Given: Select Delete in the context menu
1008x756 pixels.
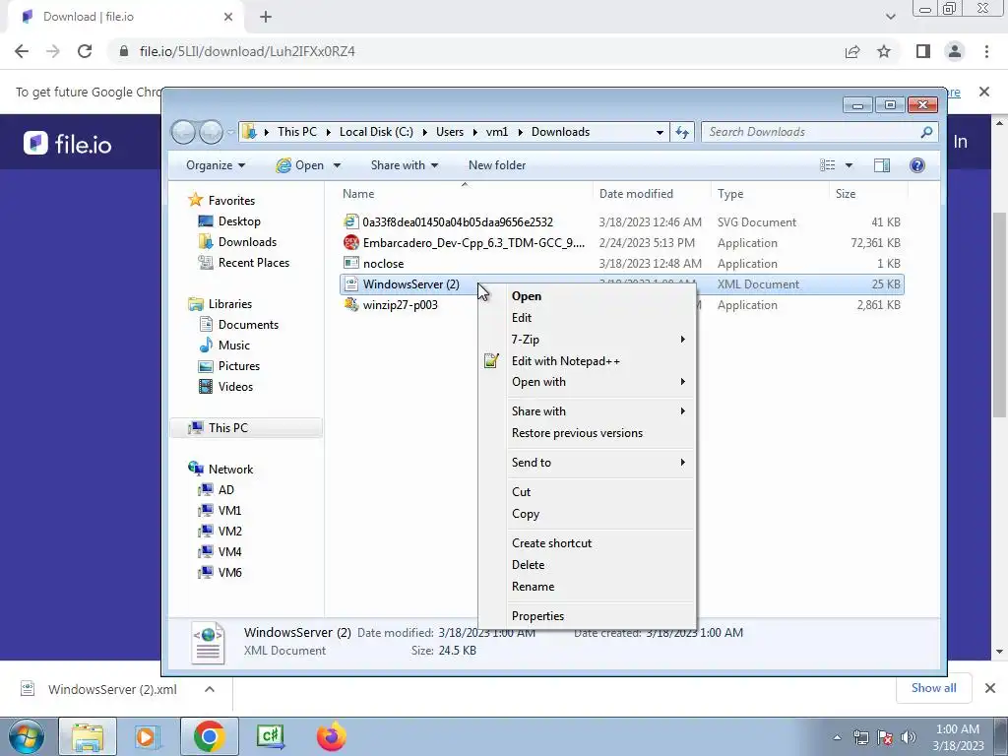Looking at the screenshot, I should pos(528,564).
